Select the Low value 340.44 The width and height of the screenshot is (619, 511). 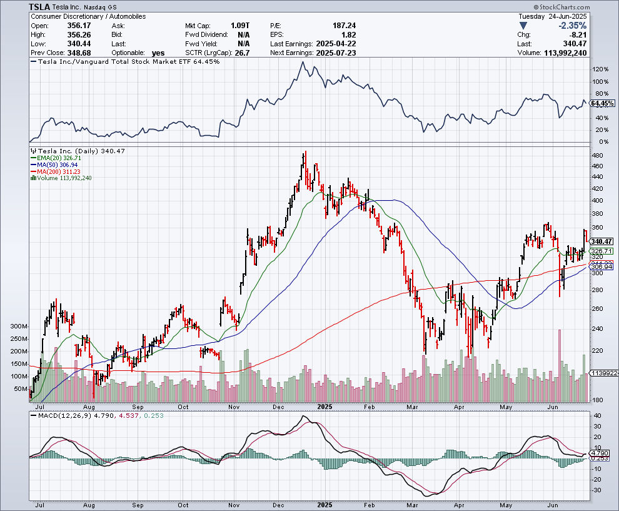point(79,44)
